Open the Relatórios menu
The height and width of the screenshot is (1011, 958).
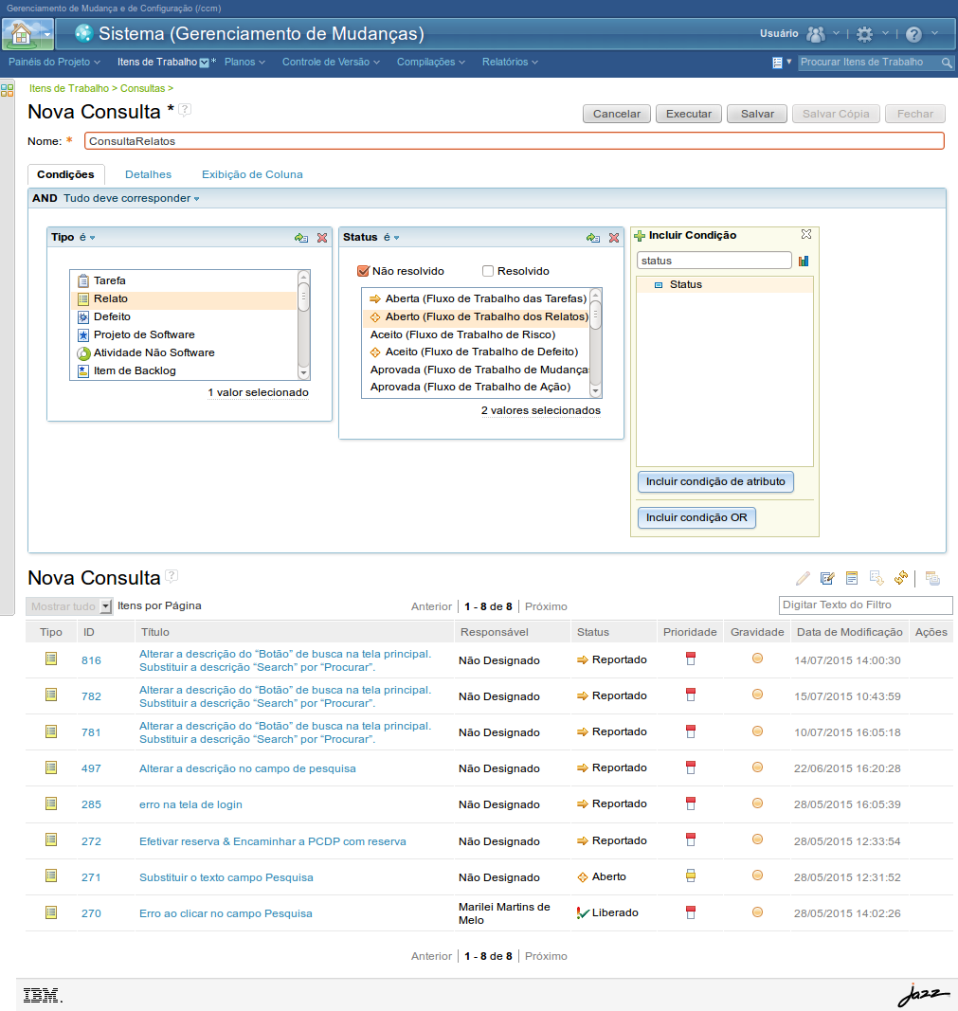[510, 62]
